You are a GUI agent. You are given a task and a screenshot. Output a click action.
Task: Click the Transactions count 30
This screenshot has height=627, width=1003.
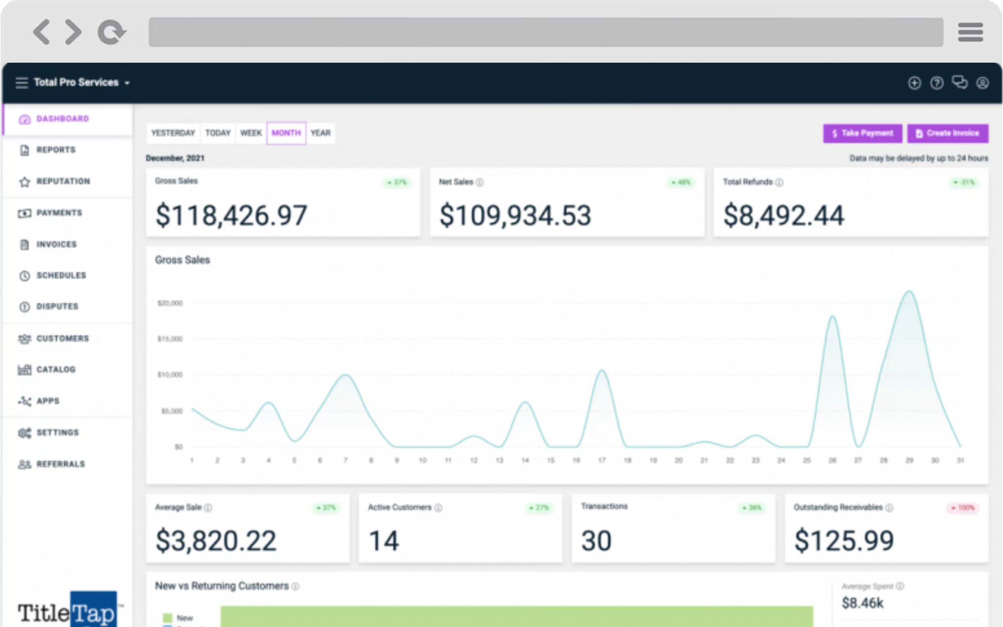click(x=596, y=541)
